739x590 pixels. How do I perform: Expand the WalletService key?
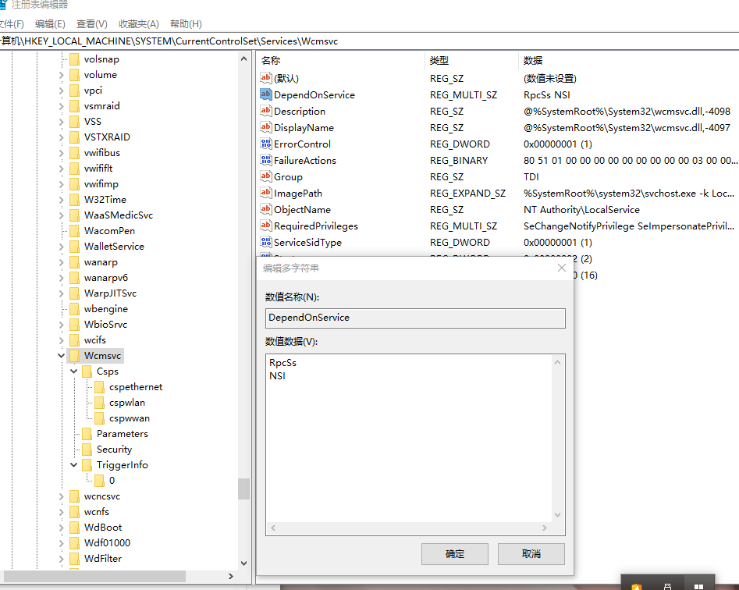[62, 247]
